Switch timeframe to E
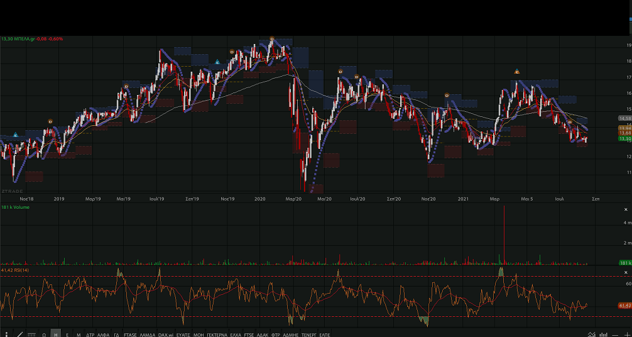Viewport: 632px width, 337px height. coord(67,335)
